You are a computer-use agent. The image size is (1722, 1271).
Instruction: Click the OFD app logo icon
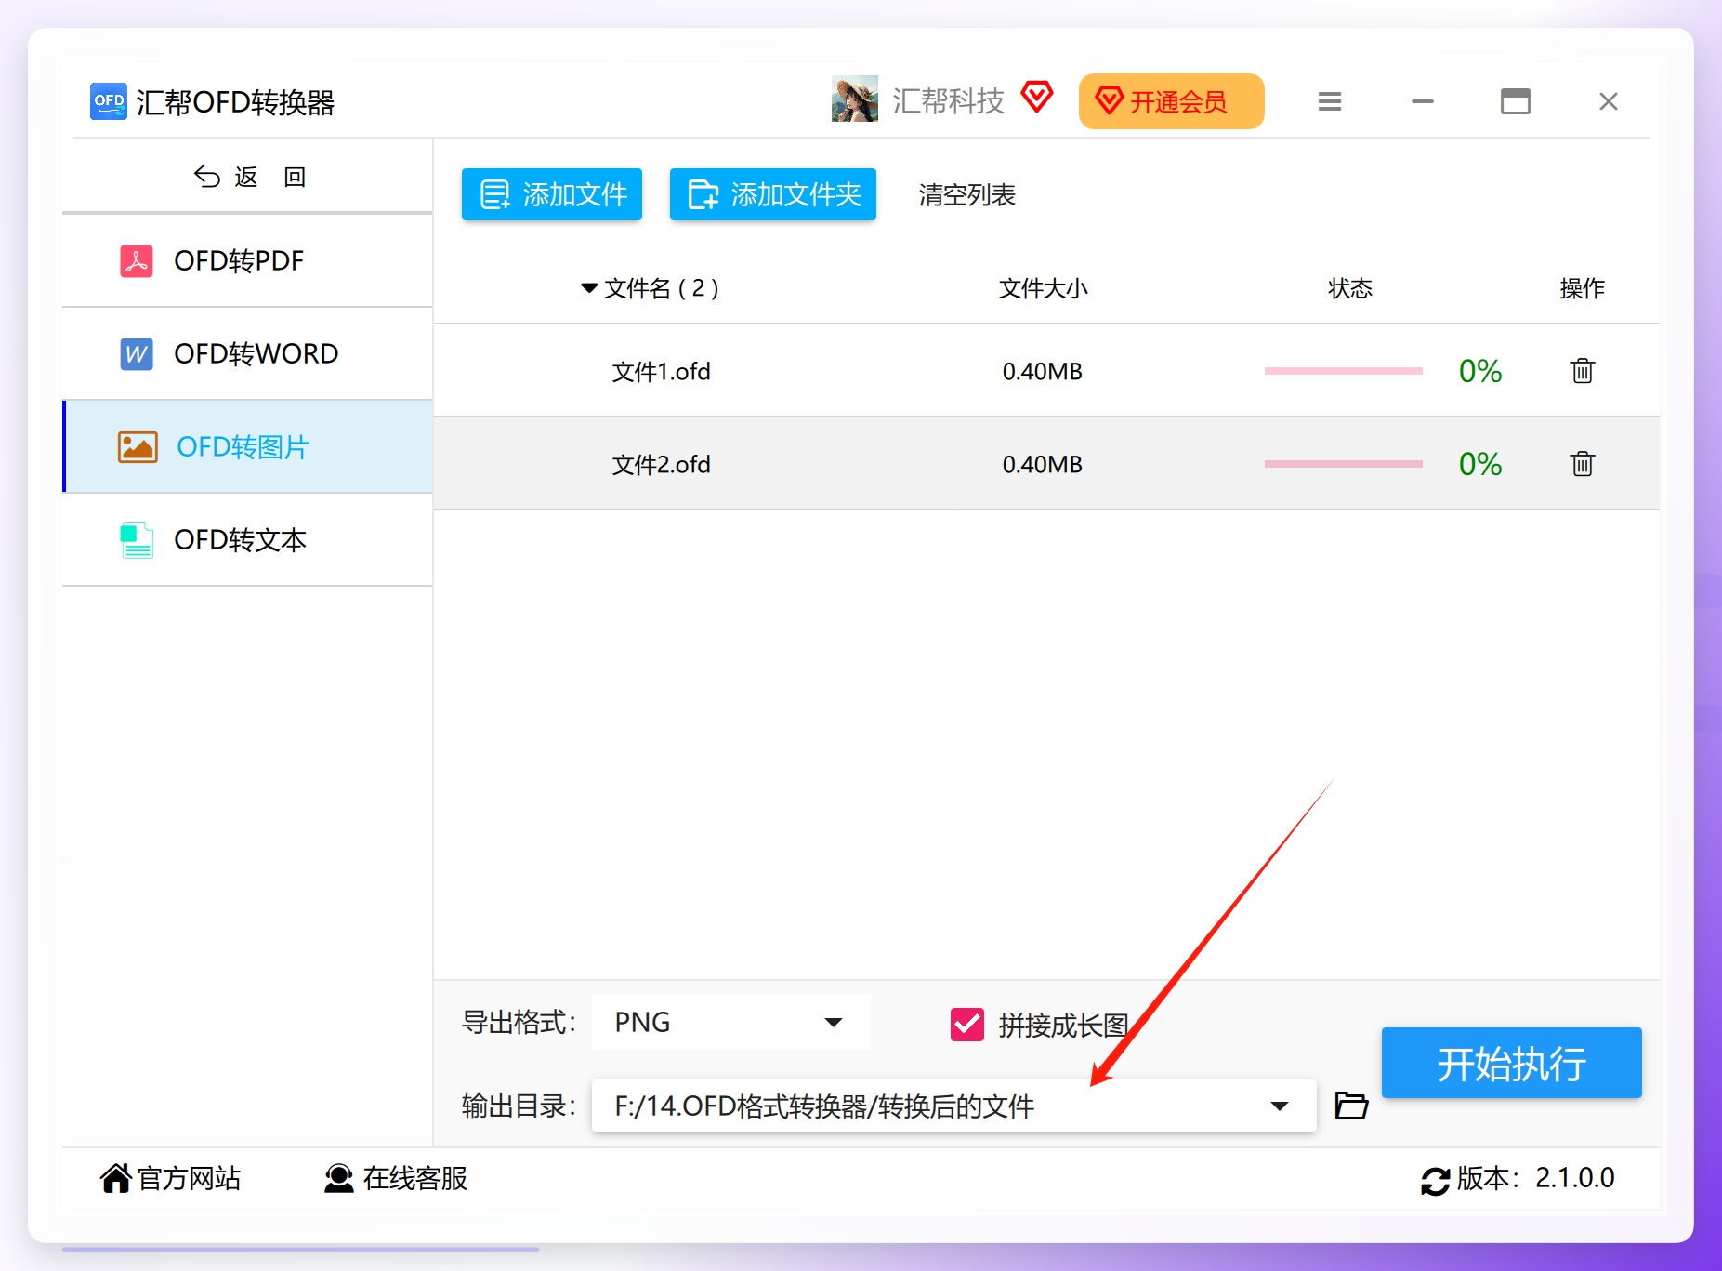(x=109, y=101)
